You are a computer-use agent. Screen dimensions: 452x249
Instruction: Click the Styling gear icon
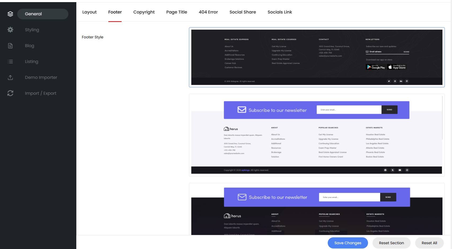tap(10, 30)
